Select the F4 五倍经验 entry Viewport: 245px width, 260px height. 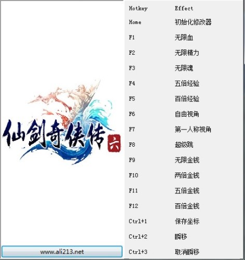click(x=184, y=83)
